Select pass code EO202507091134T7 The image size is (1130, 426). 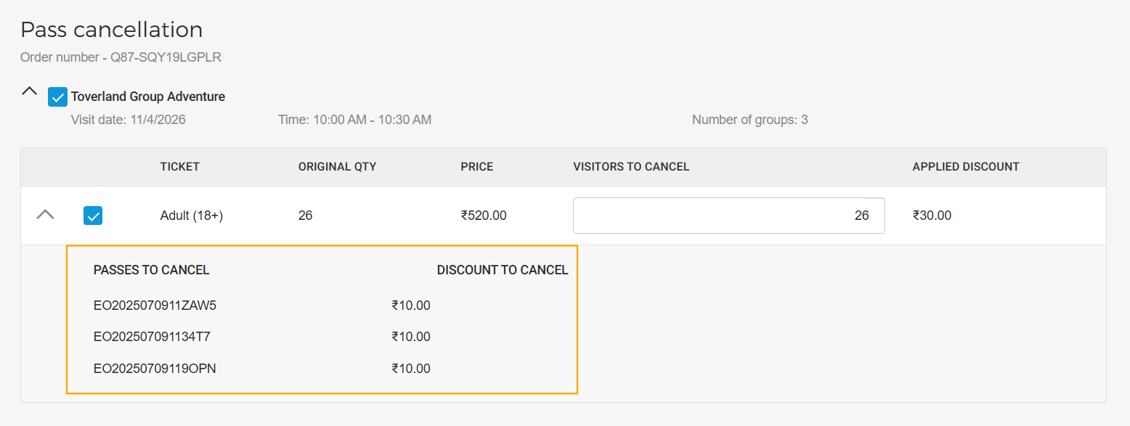click(152, 337)
